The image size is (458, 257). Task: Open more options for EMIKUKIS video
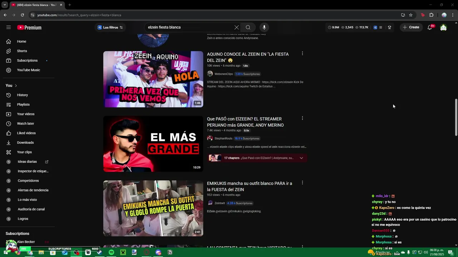[x=302, y=183]
